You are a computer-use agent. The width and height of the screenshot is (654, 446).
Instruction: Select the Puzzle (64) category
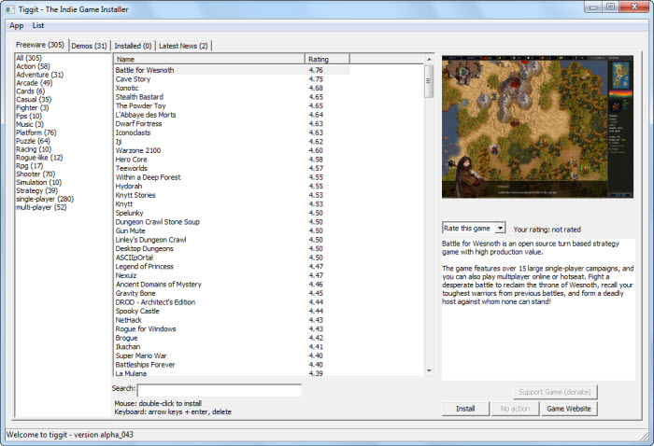[33, 141]
